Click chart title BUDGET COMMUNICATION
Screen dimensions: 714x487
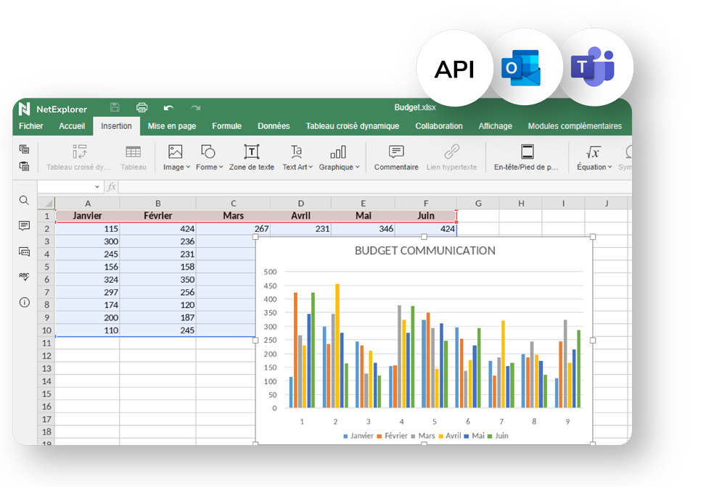click(x=425, y=251)
